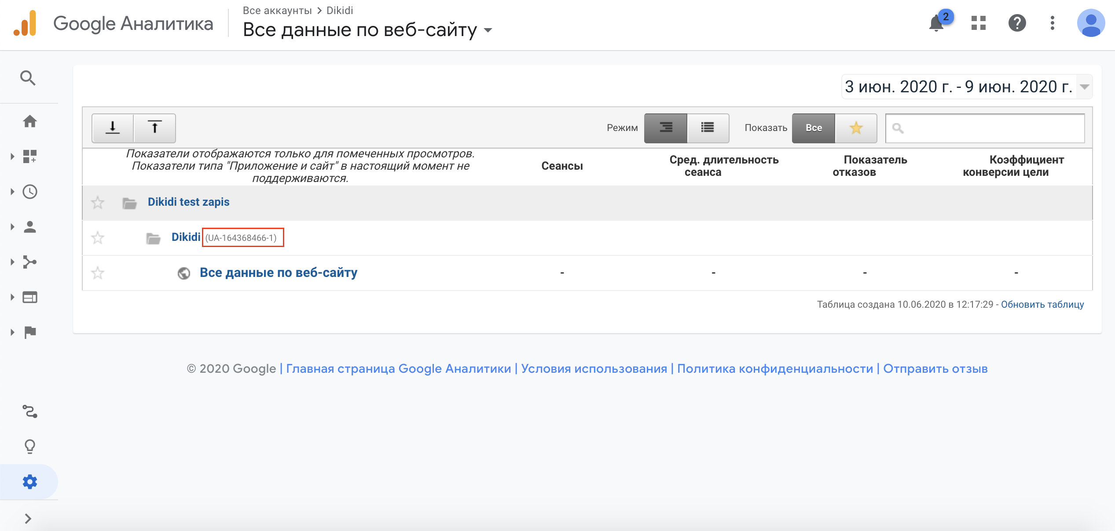Click the sidebar search magnifier icon

(28, 78)
